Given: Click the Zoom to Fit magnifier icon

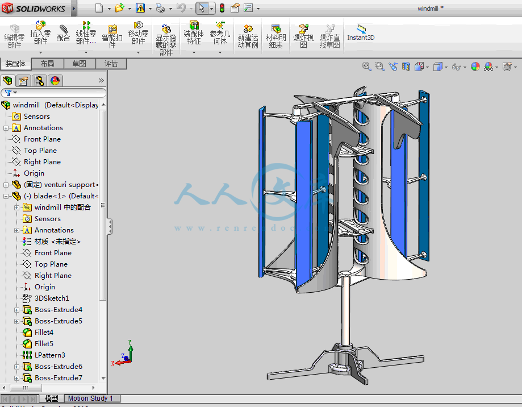Looking at the screenshot, I should (366, 67).
